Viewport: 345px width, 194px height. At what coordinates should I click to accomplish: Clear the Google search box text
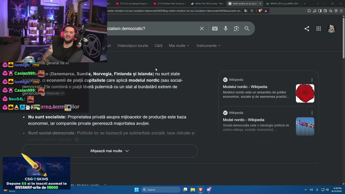point(202,29)
